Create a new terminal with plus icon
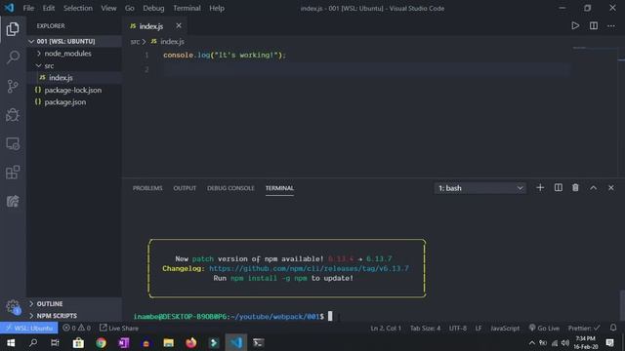This screenshot has height=351, width=625. click(x=540, y=188)
